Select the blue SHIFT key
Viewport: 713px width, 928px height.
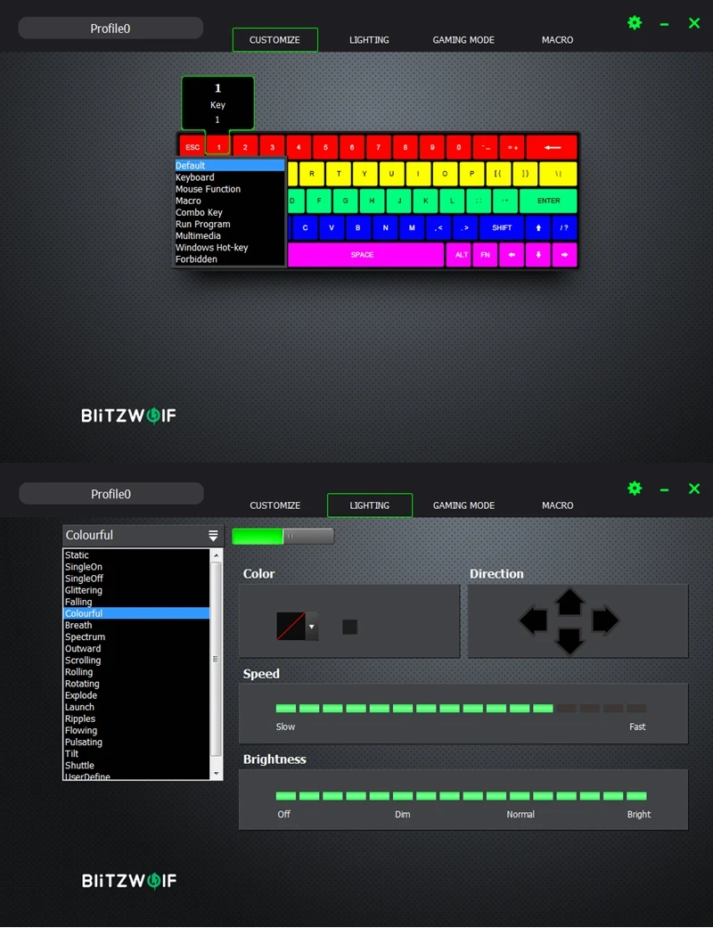502,228
